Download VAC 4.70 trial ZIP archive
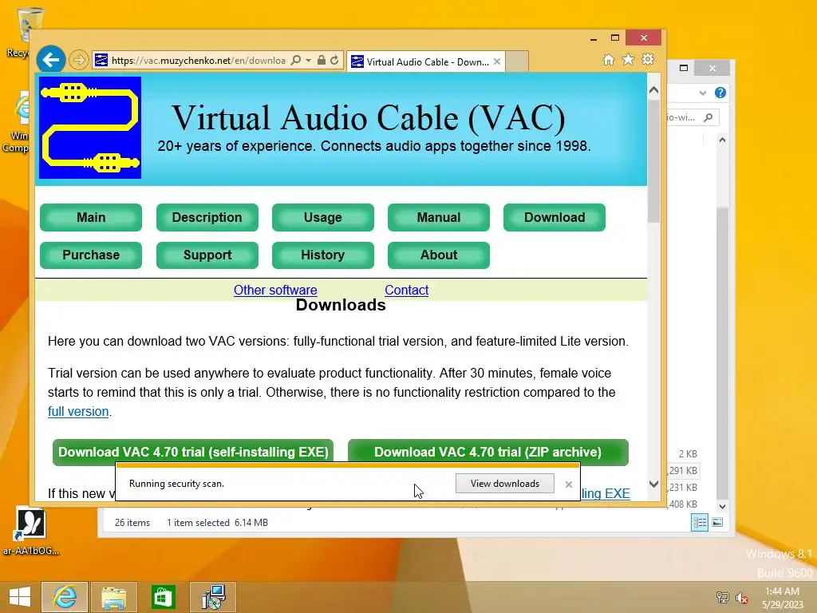The width and height of the screenshot is (817, 613). pyautogui.click(x=487, y=452)
